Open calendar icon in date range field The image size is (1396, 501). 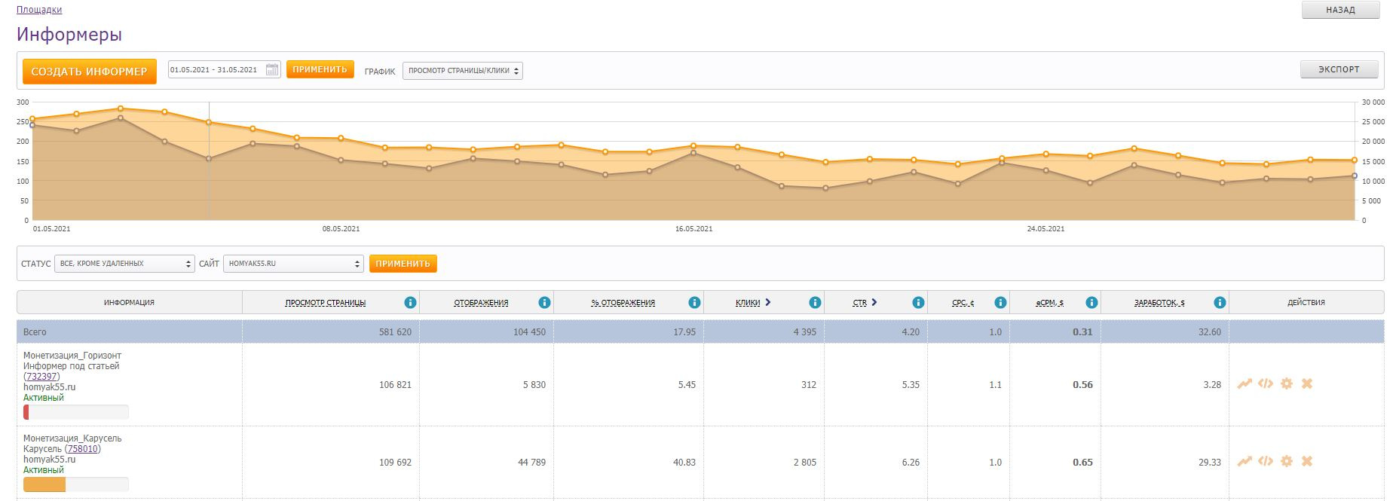pyautogui.click(x=272, y=70)
